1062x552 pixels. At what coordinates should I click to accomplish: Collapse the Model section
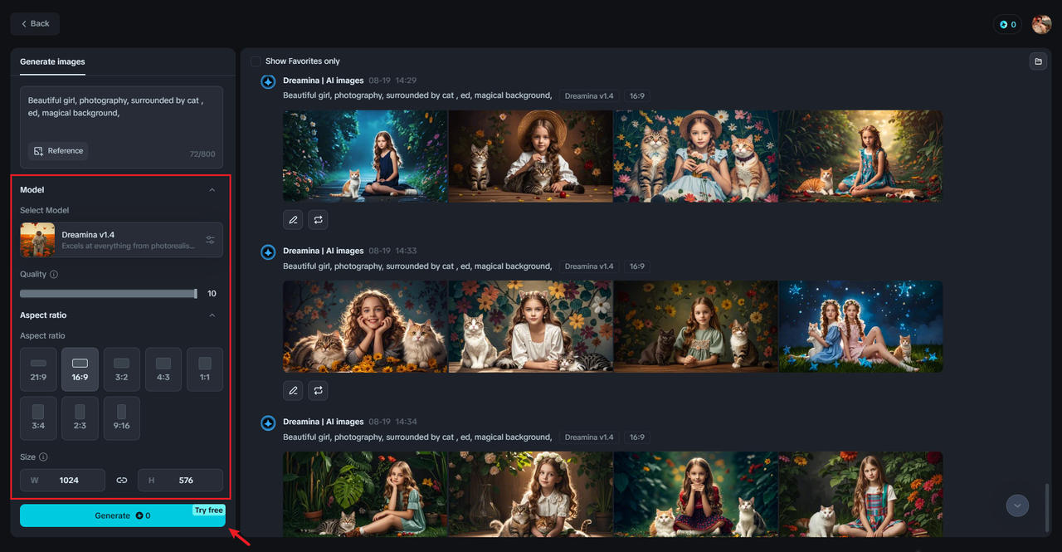[x=212, y=190]
